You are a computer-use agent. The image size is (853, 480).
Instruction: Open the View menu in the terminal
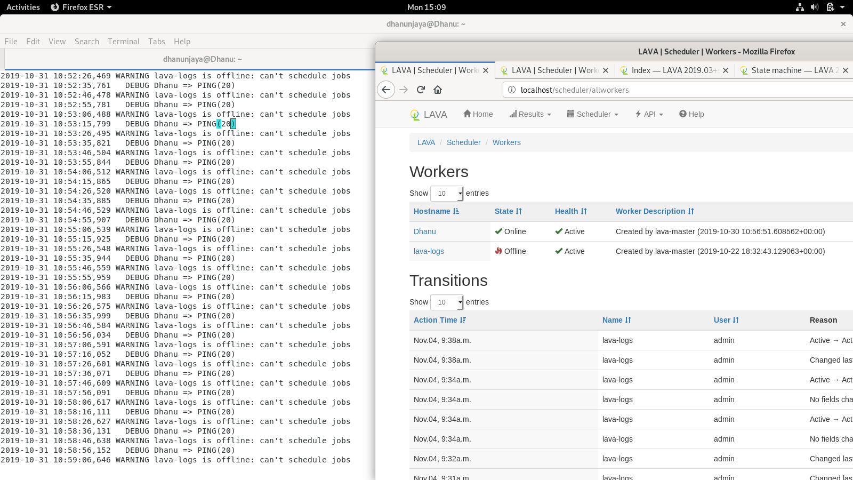click(57, 42)
